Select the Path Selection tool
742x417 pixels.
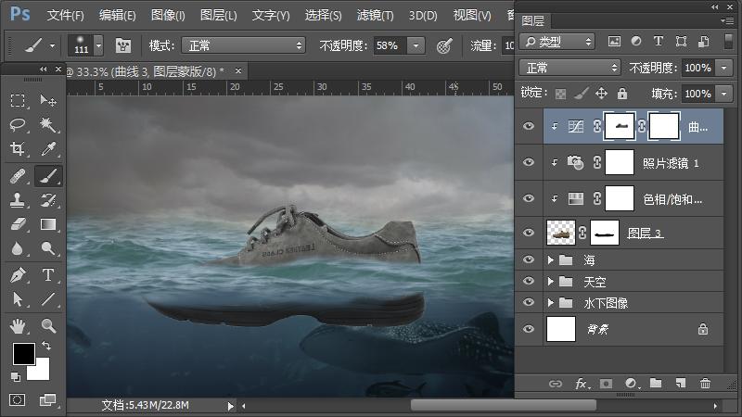(18, 299)
